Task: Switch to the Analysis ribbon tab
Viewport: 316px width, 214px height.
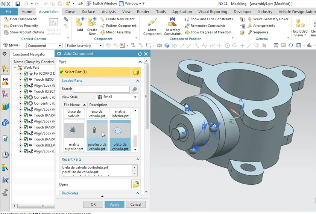Action: [109, 12]
